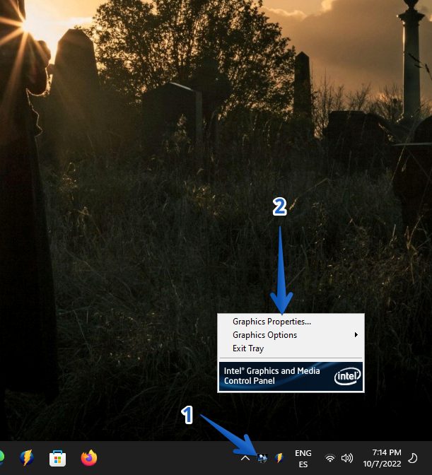Click the moon focus assist icon

click(412, 458)
